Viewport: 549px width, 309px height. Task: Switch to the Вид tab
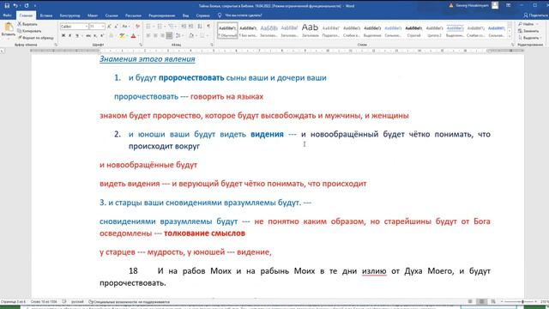click(x=185, y=15)
